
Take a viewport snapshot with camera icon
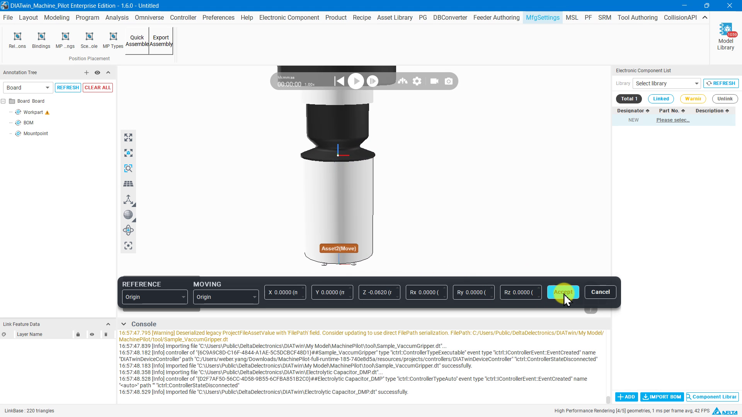pos(449,81)
